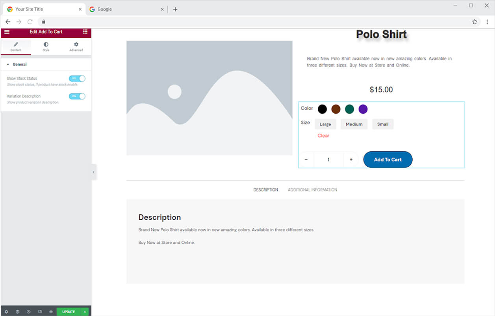Collapse the editor side panel handle
The image size is (495, 316).
pos(93,172)
